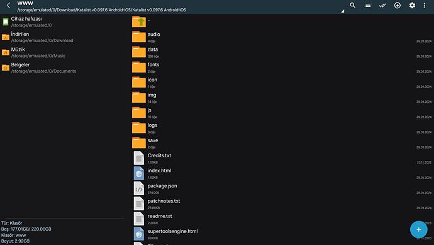Viewport: 434px width, 245px height.
Task: Open settings via the gear icon
Action: click(x=412, y=5)
